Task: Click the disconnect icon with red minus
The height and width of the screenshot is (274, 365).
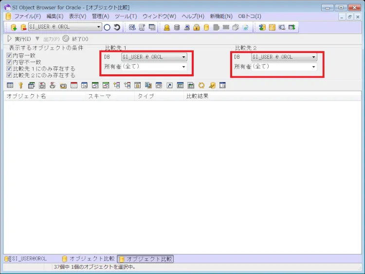Action: pos(23,27)
